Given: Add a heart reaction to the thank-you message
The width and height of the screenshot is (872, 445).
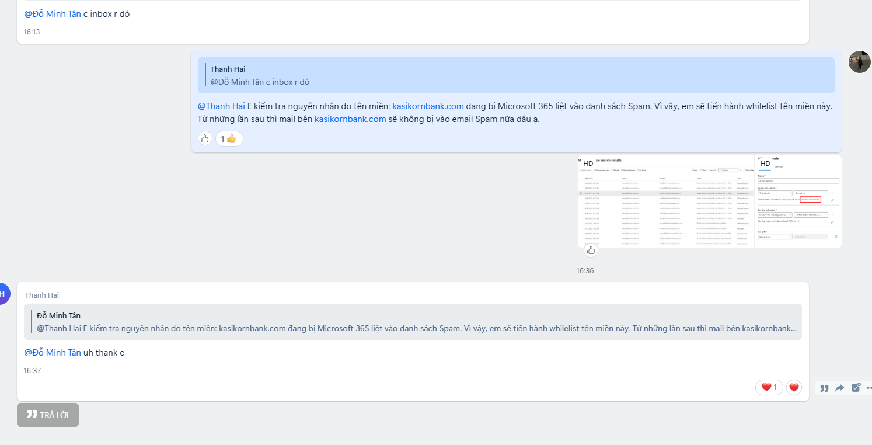Looking at the screenshot, I should (794, 387).
